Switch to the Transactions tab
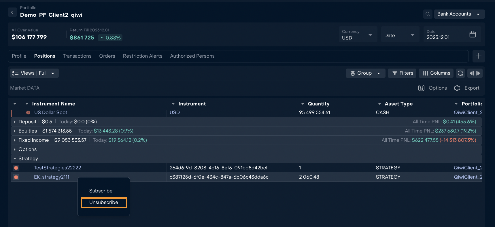Screen dimensions: 495x227 [77, 56]
